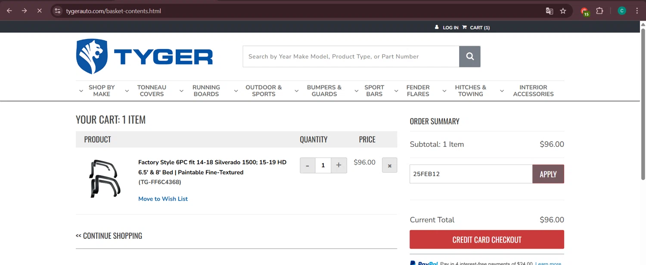The height and width of the screenshot is (265, 646).
Task: Expand the Hitches & Towing chevron
Action: (x=444, y=91)
